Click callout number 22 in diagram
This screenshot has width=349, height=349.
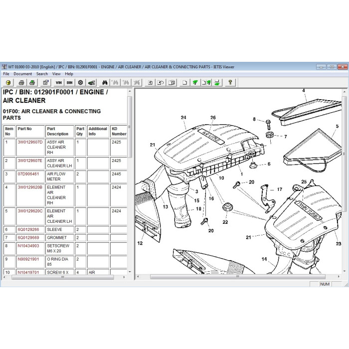coord(225,222)
